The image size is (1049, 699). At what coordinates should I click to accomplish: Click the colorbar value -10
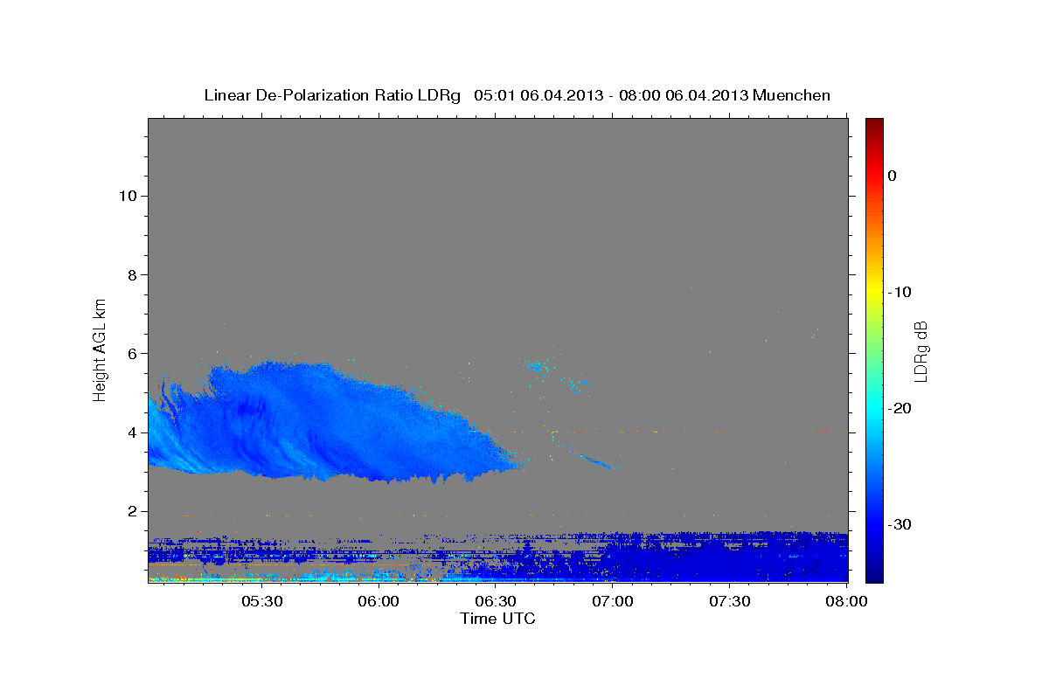900,292
